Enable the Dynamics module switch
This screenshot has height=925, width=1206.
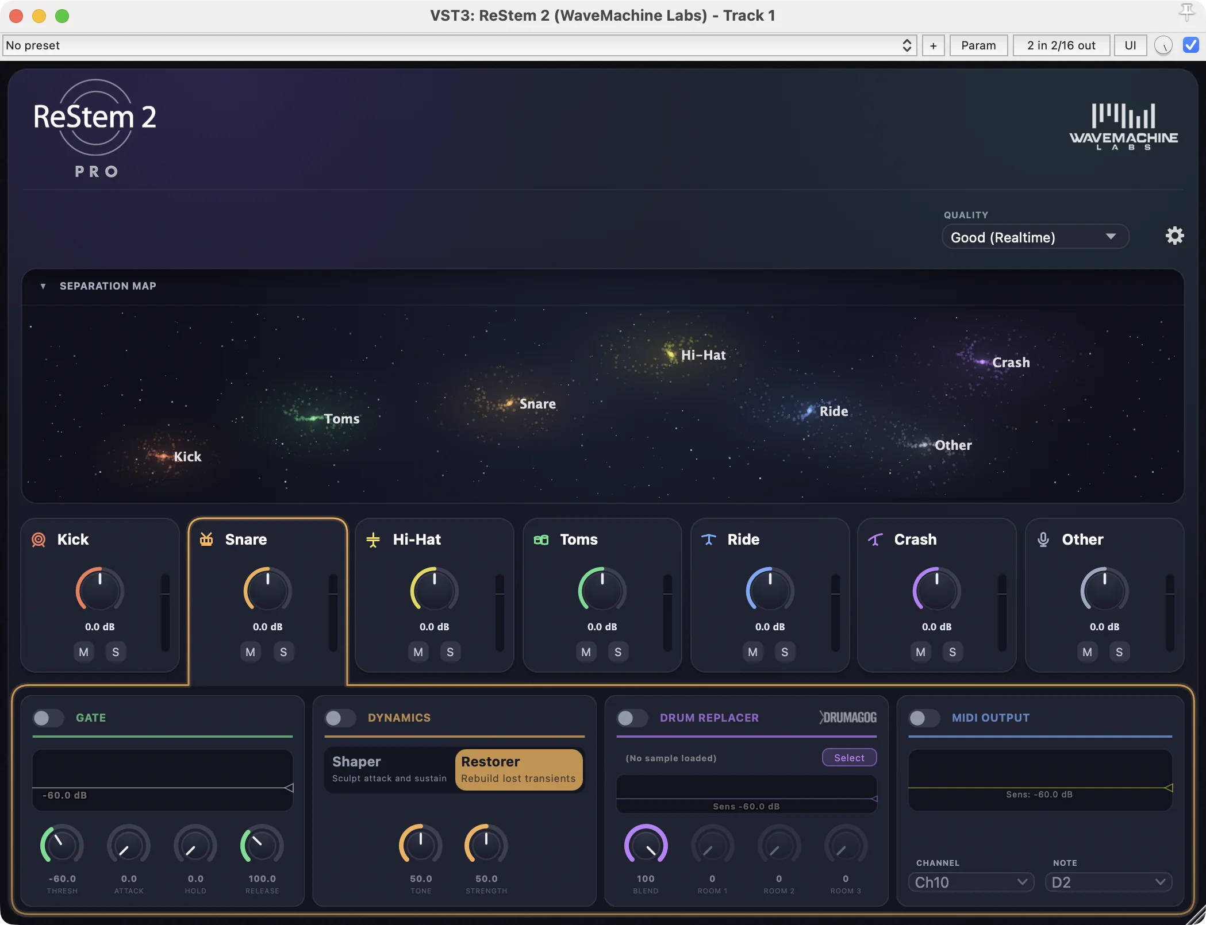(x=340, y=718)
